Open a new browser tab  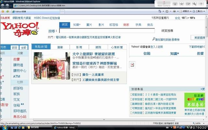tap(62, 12)
